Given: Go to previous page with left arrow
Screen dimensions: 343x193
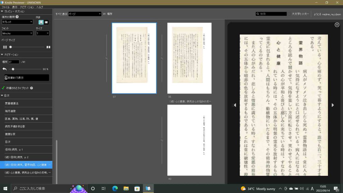Looking at the screenshot, I should click(x=235, y=105).
